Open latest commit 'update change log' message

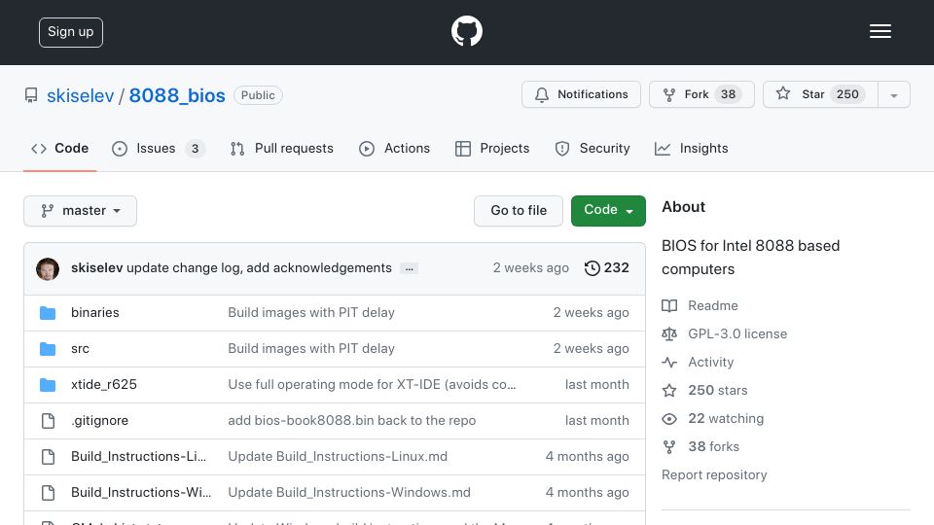pos(259,268)
